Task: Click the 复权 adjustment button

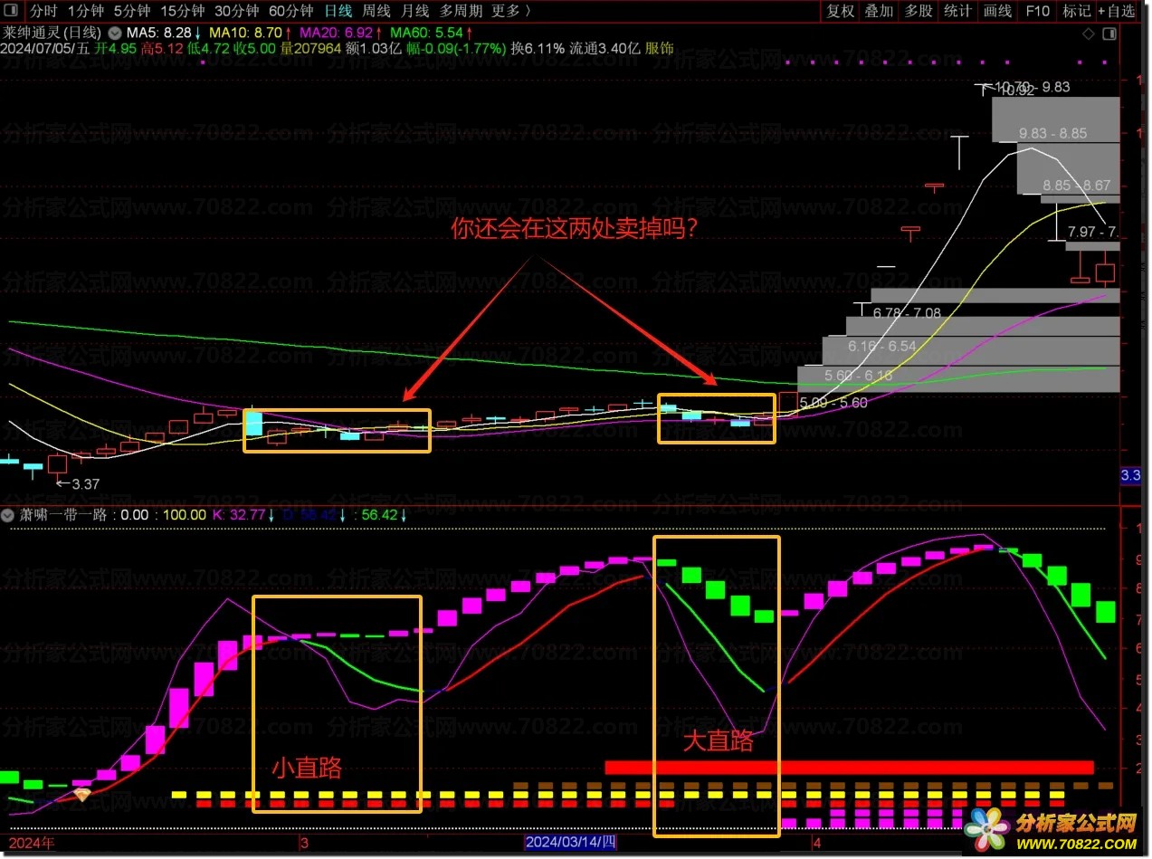Action: [x=841, y=11]
